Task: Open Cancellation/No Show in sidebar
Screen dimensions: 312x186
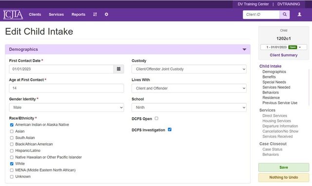Action: pos(280,131)
